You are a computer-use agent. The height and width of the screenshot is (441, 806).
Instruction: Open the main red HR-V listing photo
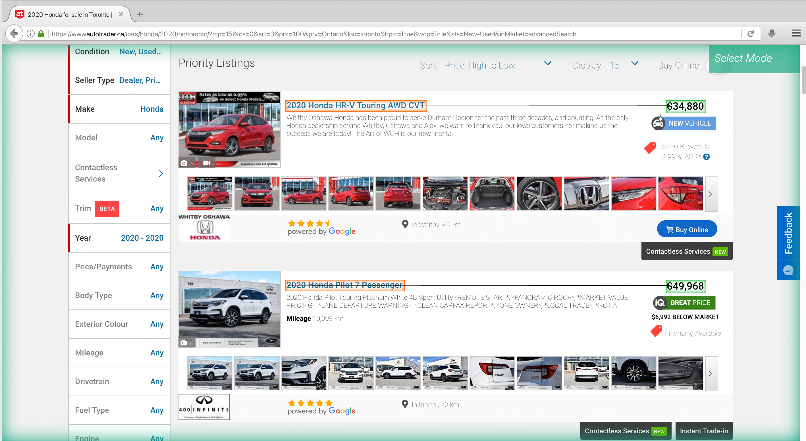(229, 130)
